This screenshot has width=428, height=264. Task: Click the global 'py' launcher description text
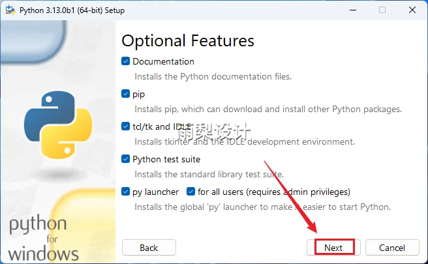[x=262, y=207]
